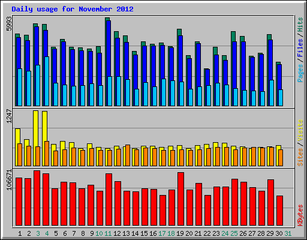Click the blue 'Files' legend label

point(300,48)
